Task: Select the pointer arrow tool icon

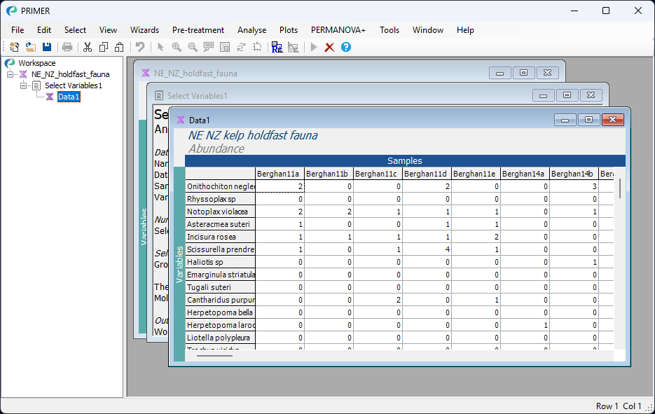Action: (x=160, y=47)
